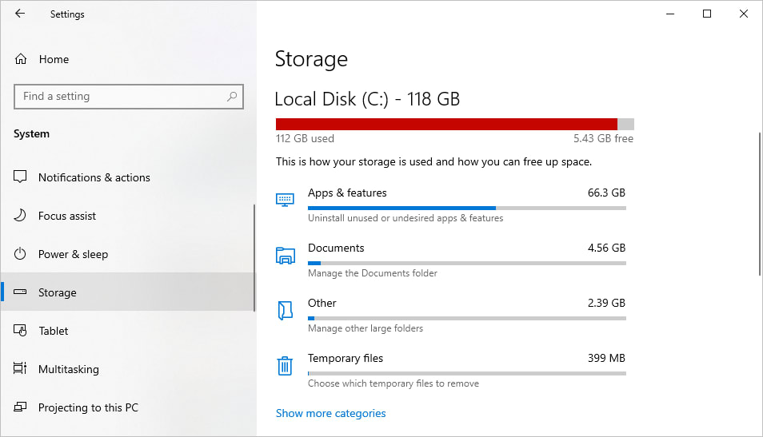Open Apps & features monitor icon
The width and height of the screenshot is (763, 437).
[285, 200]
